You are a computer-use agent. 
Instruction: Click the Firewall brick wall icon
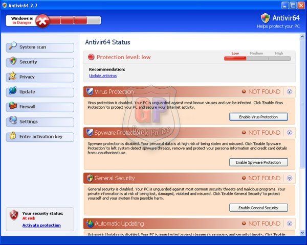coord(13,106)
